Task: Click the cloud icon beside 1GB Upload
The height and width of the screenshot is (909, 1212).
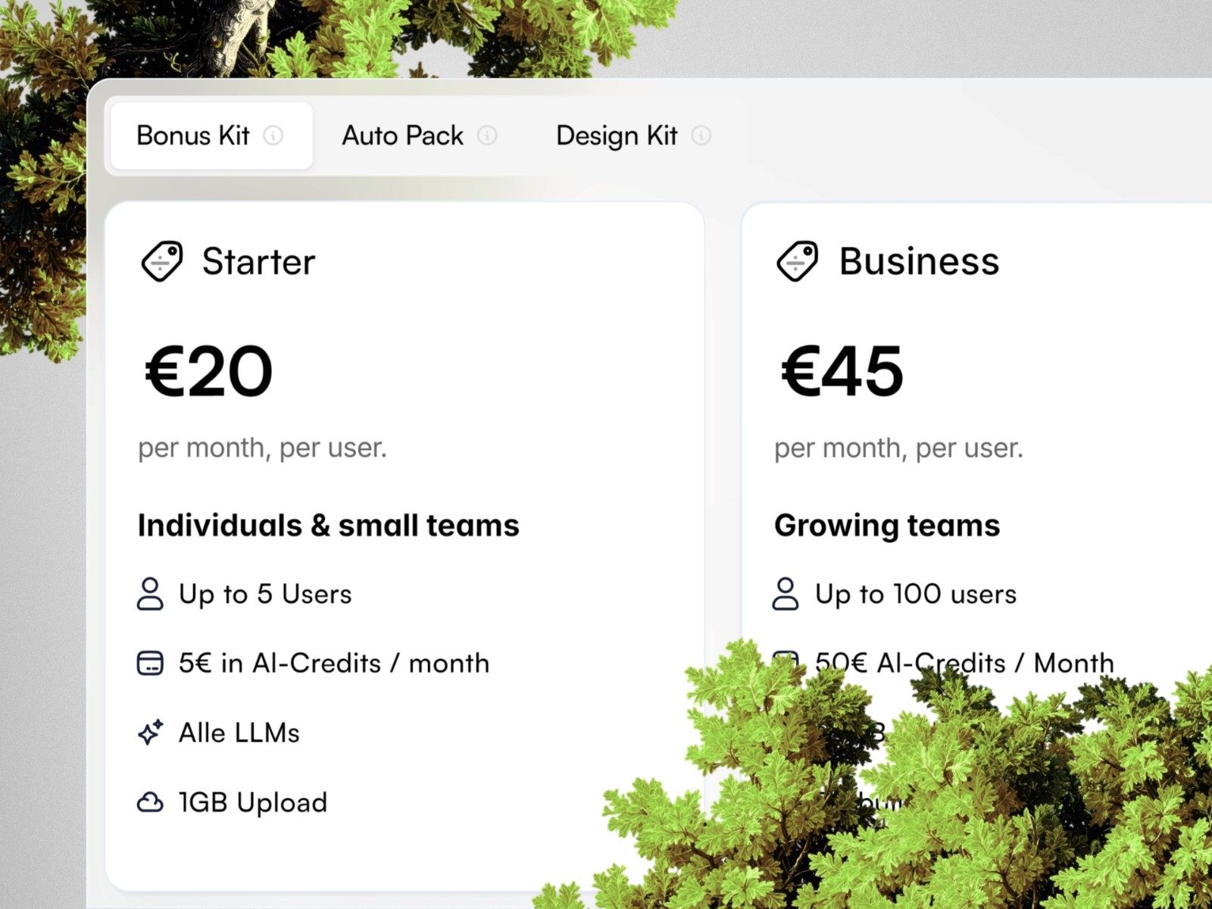Action: pos(150,802)
